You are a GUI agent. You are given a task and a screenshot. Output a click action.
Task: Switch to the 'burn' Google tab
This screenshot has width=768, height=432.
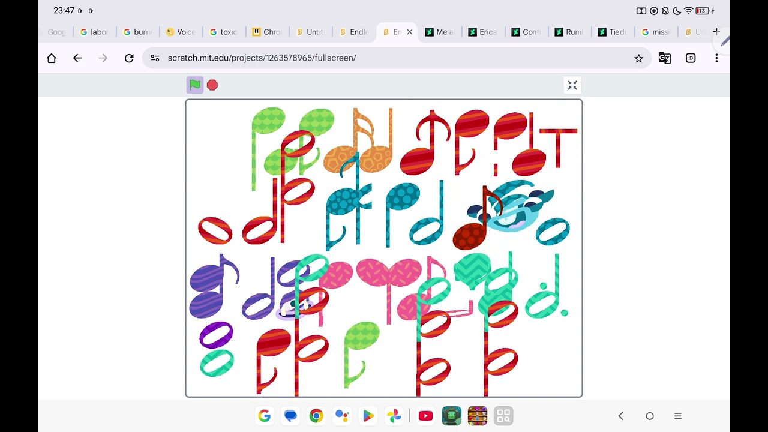point(138,32)
